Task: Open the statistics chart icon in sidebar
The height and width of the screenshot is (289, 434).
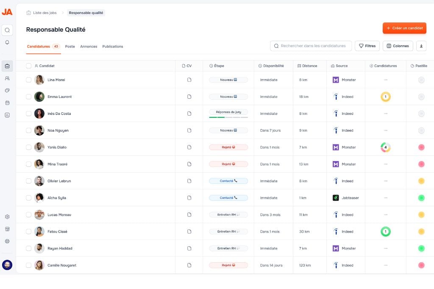Action: coord(7,115)
